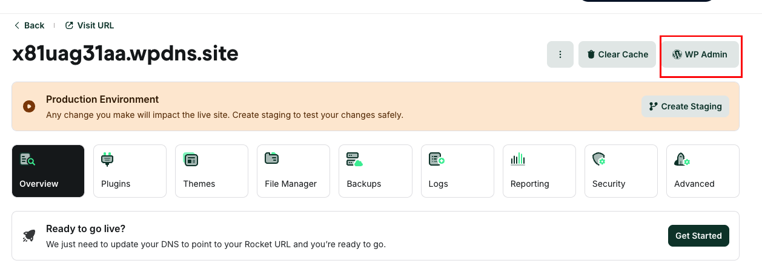Image resolution: width=762 pixels, height=272 pixels.
Task: Open the three-dot more options menu
Action: [560, 54]
